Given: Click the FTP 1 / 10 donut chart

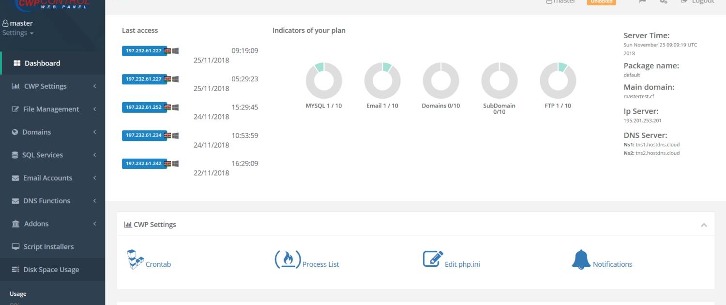Looking at the screenshot, I should tap(558, 80).
